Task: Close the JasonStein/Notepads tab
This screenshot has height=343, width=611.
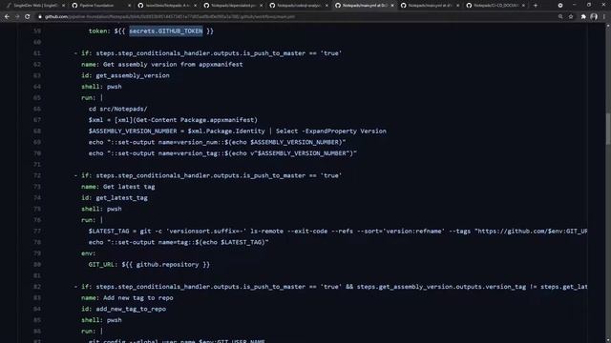Action: coord(195,6)
